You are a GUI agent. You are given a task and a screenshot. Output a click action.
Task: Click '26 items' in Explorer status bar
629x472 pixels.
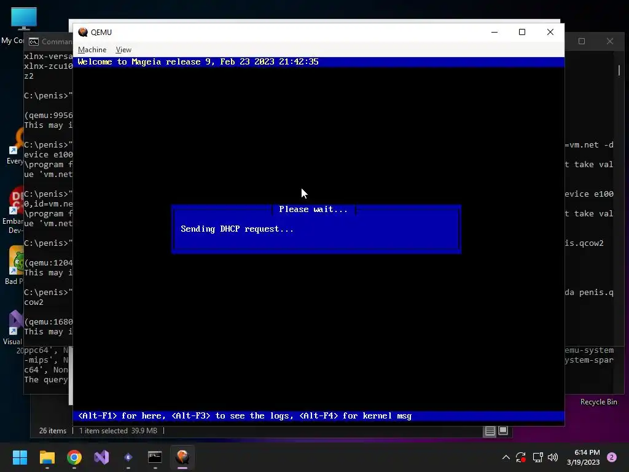pyautogui.click(x=53, y=431)
